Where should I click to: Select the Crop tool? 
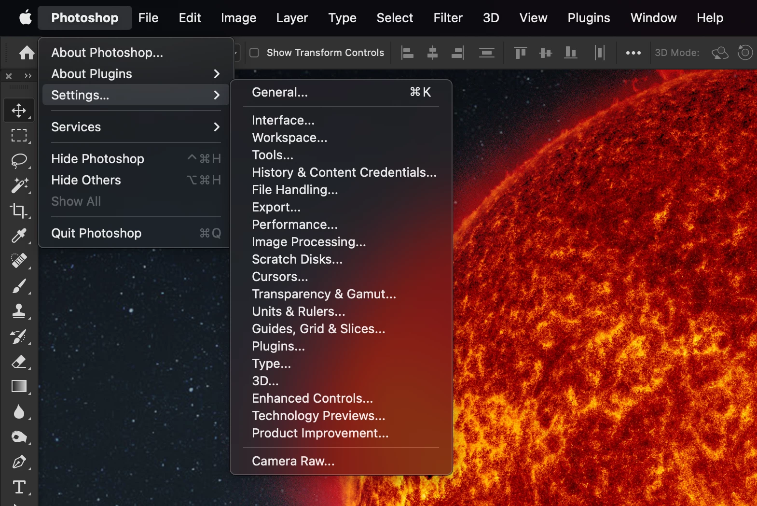(19, 211)
